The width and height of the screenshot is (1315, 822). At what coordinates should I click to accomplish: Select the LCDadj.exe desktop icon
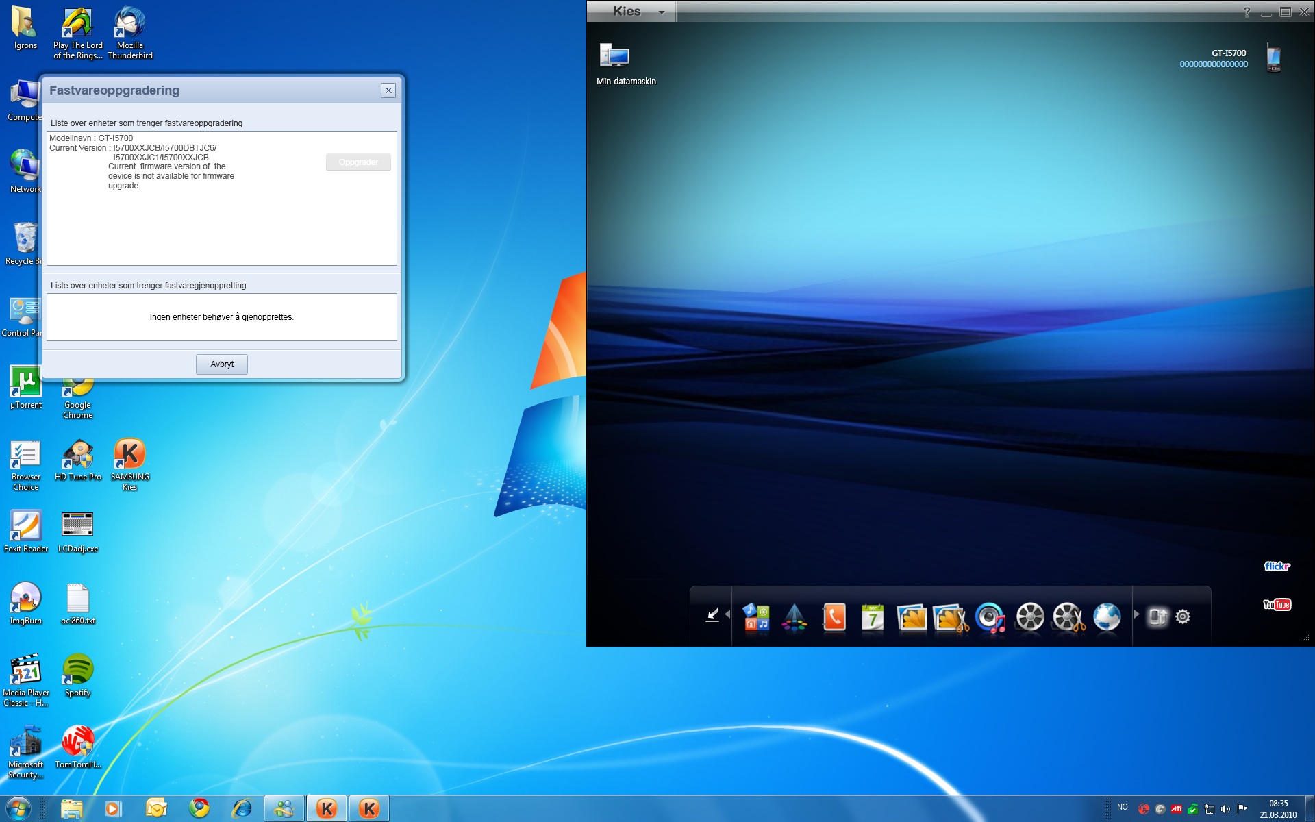[77, 532]
